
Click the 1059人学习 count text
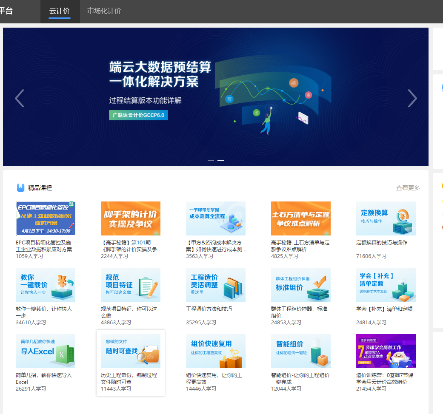[x=29, y=256]
